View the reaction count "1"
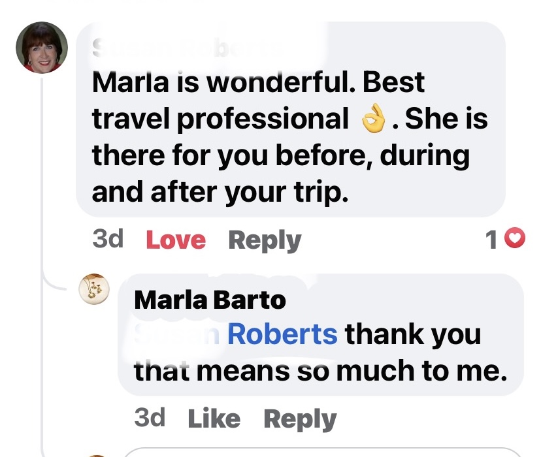The height and width of the screenshot is (457, 541). 492,240
